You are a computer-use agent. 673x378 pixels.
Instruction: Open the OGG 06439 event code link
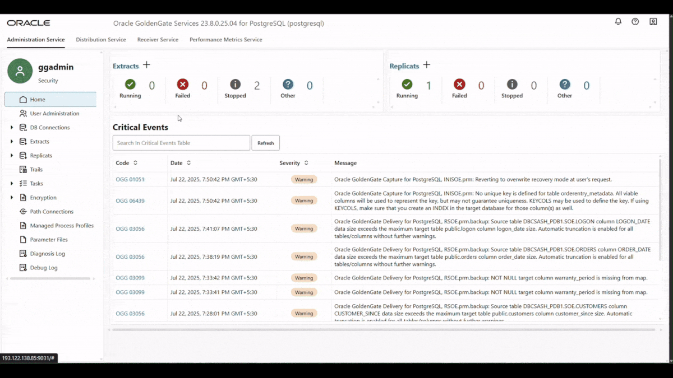[x=130, y=200]
